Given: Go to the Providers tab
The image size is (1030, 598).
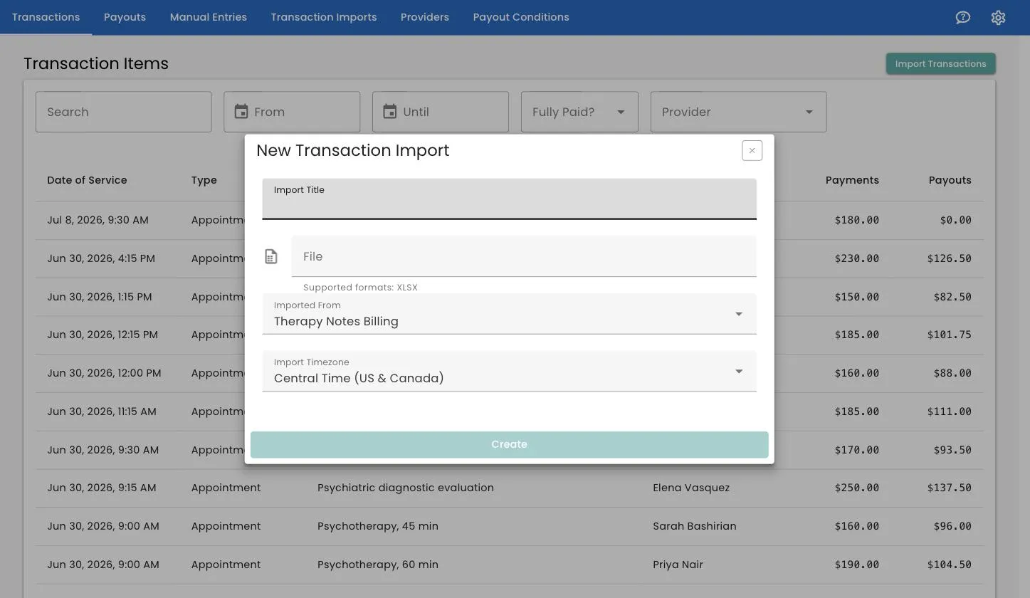Looking at the screenshot, I should pyautogui.click(x=424, y=17).
